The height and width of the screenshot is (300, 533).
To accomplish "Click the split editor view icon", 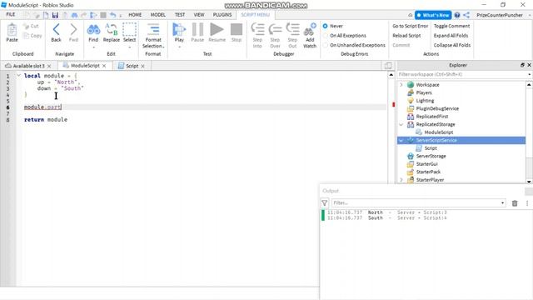I will 388,65.
